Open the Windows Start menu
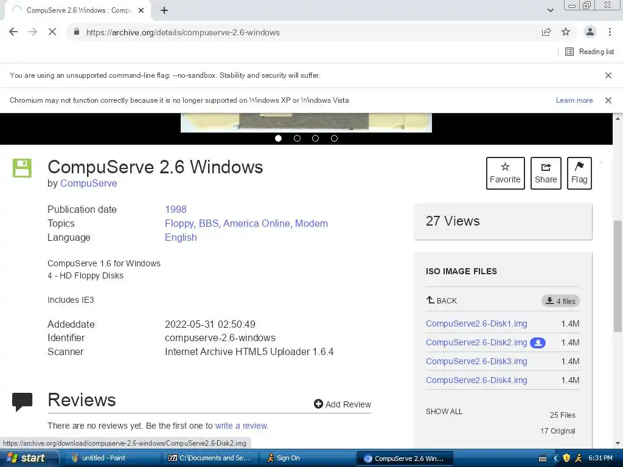The height and width of the screenshot is (467, 623). [29, 458]
